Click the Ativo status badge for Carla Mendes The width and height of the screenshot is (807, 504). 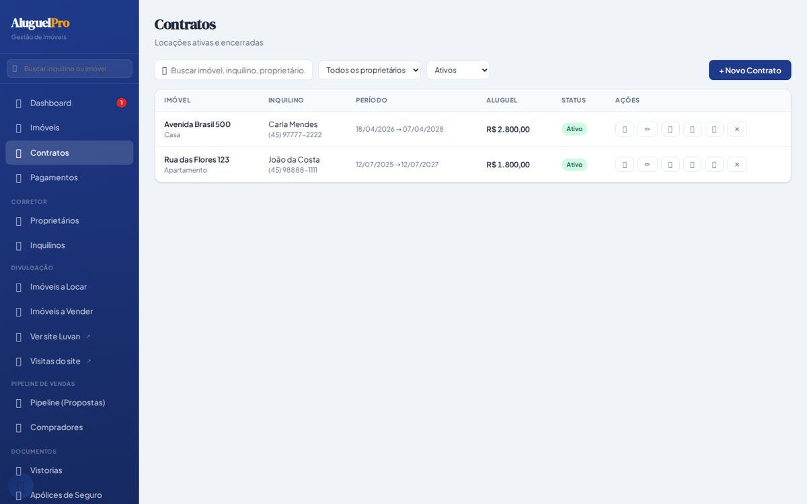pos(574,129)
